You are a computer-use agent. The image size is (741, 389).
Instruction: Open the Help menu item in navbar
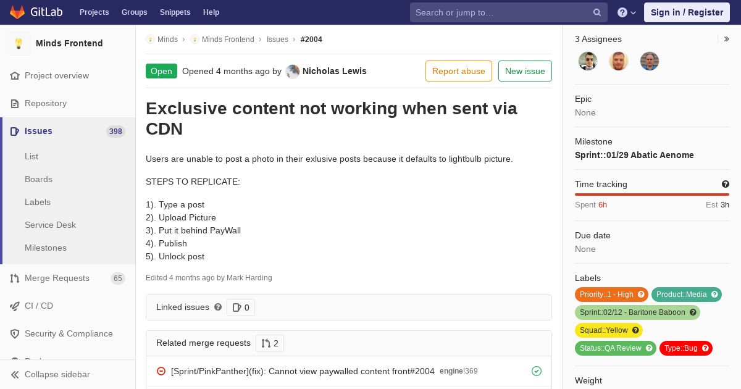(211, 12)
